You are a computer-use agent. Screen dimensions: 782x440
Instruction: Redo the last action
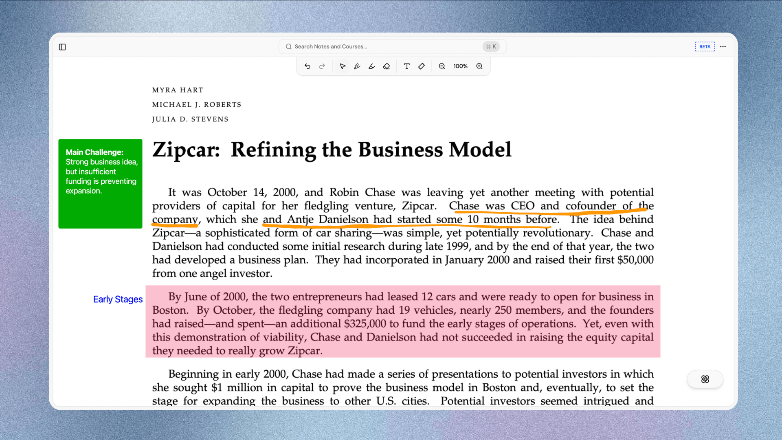(322, 66)
